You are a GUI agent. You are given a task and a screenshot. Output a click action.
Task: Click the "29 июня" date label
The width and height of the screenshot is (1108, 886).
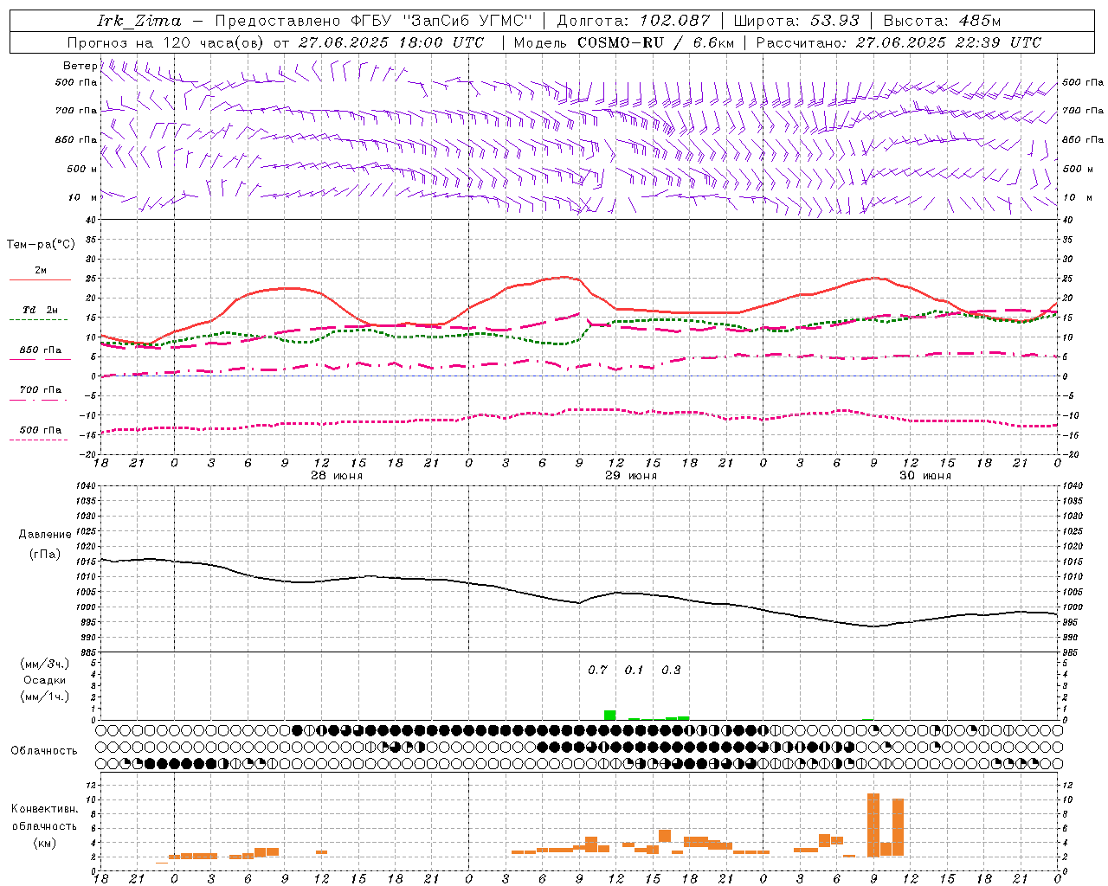point(631,475)
